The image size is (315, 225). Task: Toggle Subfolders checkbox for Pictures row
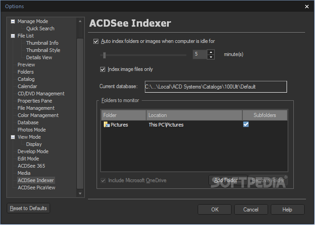tap(246, 124)
